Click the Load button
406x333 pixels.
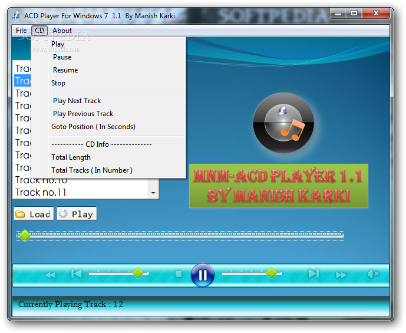34,214
